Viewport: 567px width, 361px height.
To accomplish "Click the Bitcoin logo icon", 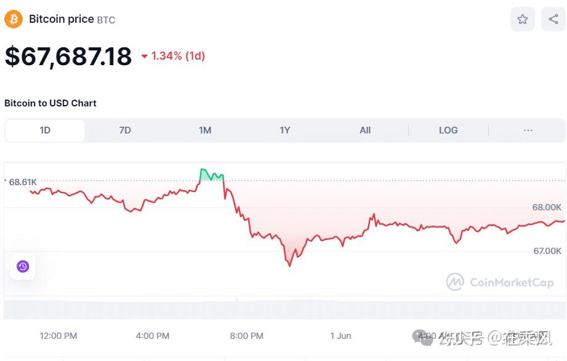I will pos(14,19).
